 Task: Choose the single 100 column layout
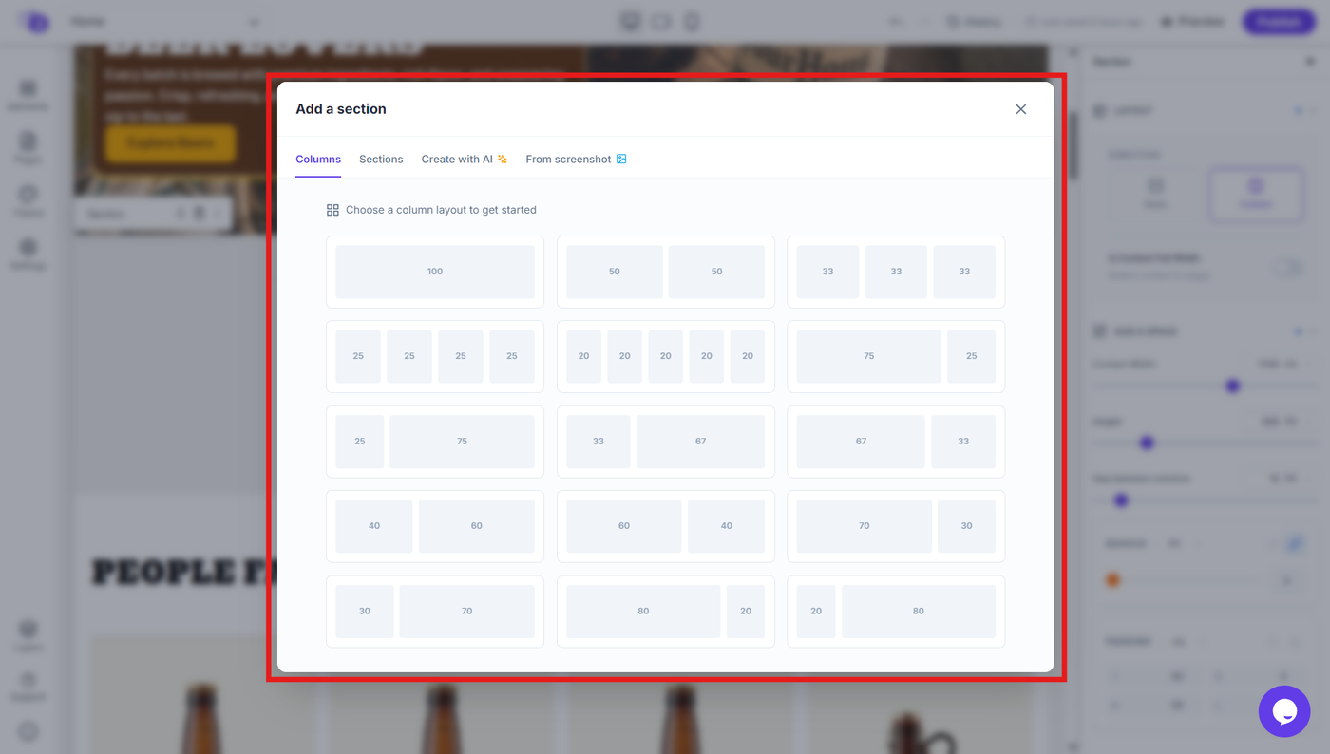pyautogui.click(x=435, y=272)
